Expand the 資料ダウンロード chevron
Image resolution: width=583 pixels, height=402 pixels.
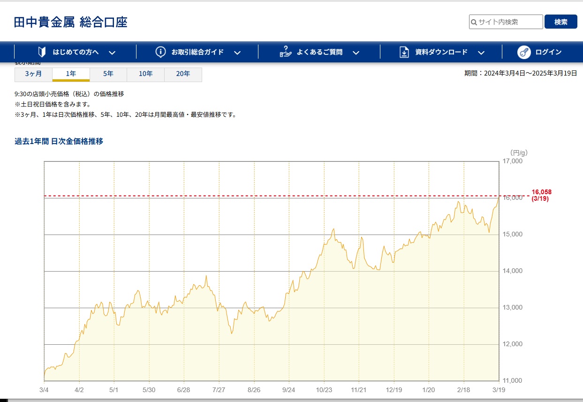481,53
